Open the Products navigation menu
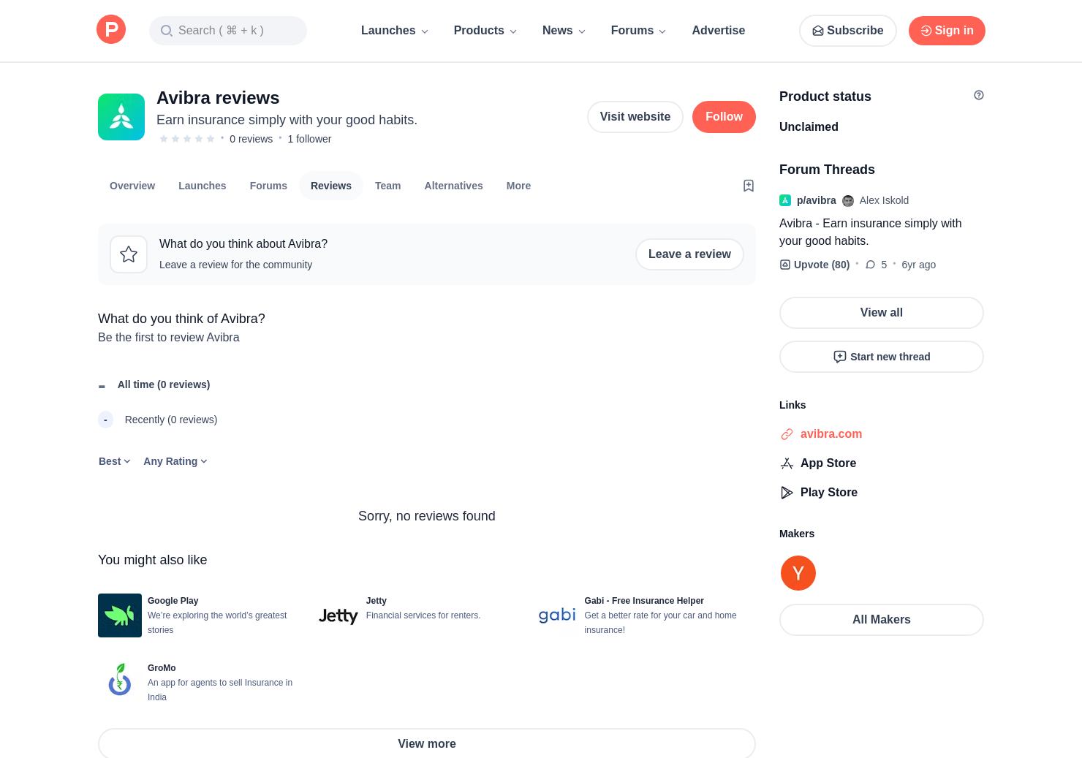 click(x=485, y=31)
